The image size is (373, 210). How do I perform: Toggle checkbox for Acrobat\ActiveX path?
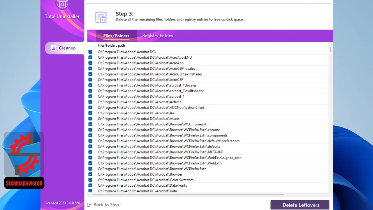click(x=90, y=102)
